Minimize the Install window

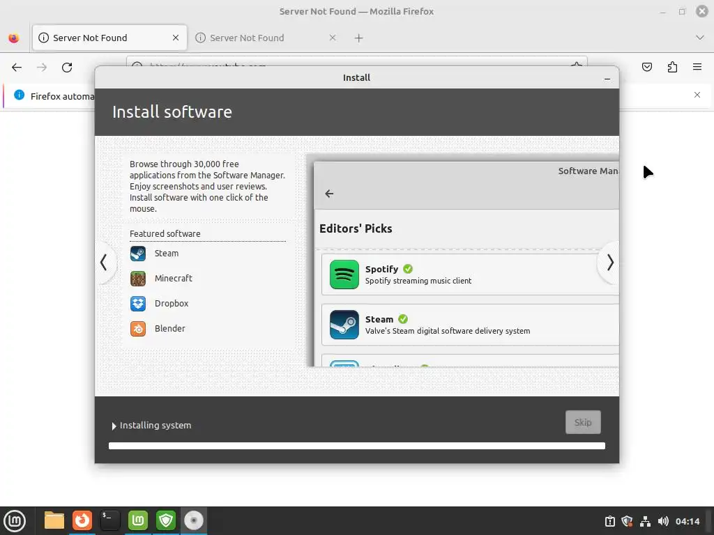click(x=607, y=79)
